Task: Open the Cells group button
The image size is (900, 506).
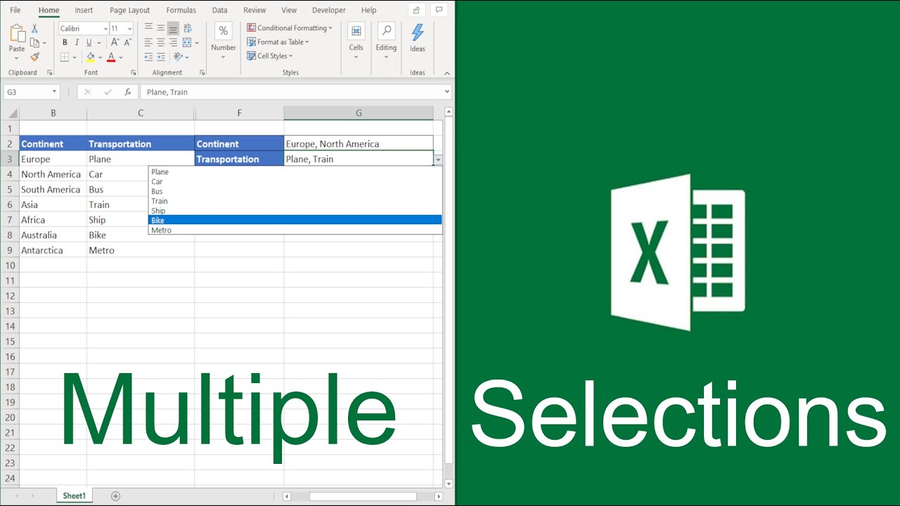Action: pos(356,41)
